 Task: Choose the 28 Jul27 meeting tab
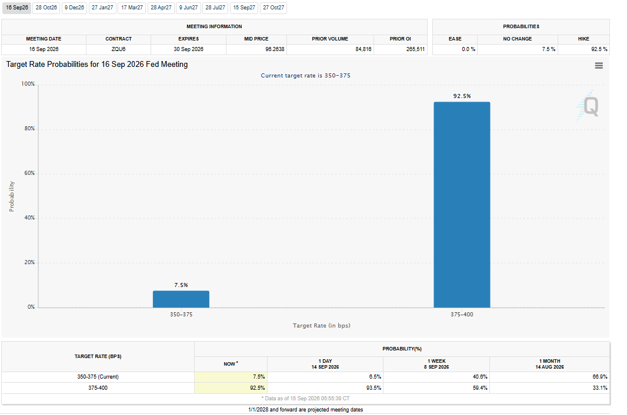click(215, 8)
